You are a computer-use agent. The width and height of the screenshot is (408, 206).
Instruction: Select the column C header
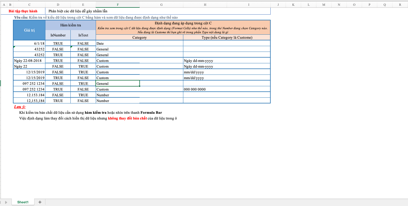[29, 5]
